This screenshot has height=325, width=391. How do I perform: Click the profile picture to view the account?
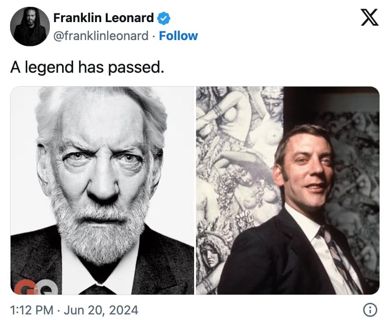point(29,27)
